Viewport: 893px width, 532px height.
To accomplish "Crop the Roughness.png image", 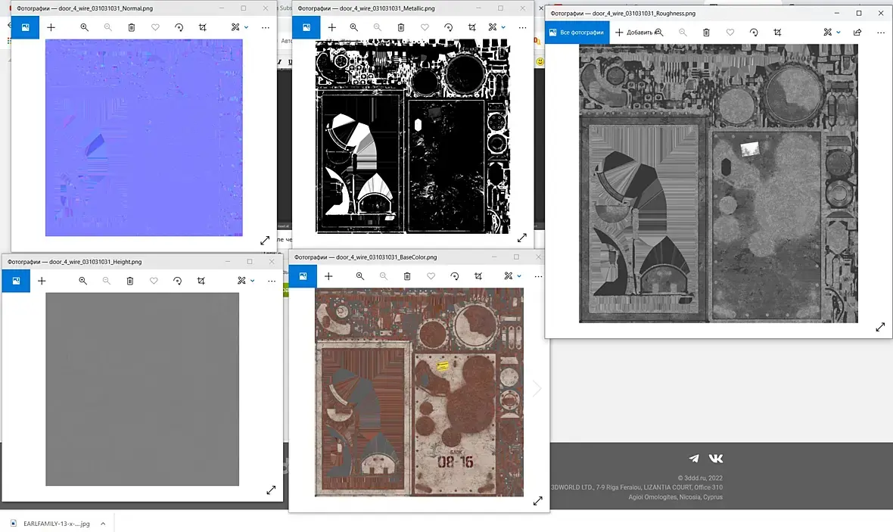I will coord(777,33).
